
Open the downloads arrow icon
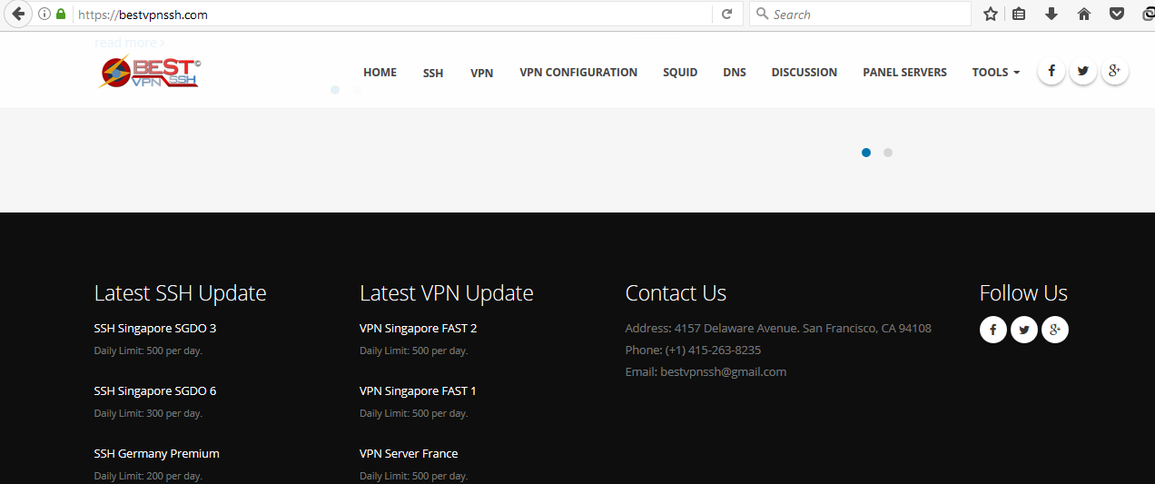[x=1051, y=14]
